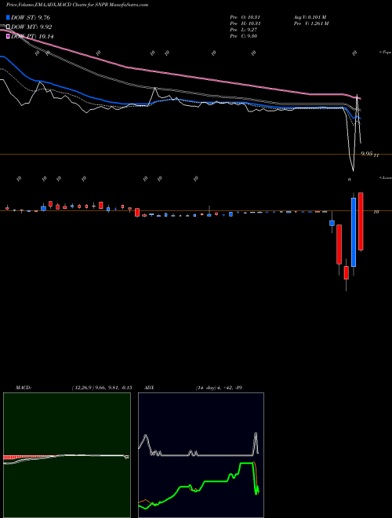Click the ADX '(14 day) 4, +42, -39' values
Screen dimensions: 392x518
coord(219,388)
